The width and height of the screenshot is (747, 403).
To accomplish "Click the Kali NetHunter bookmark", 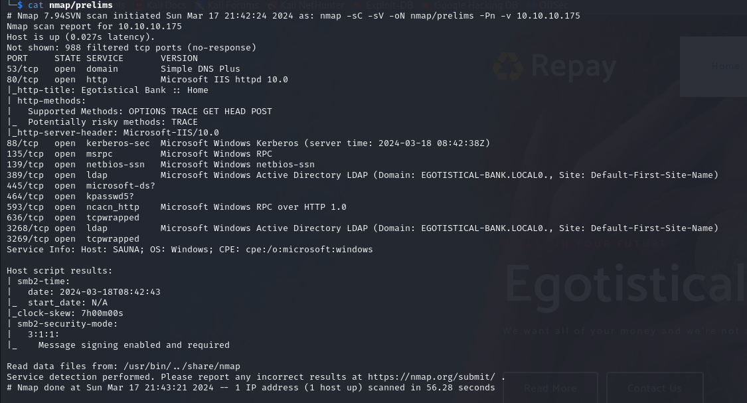I will pyautogui.click(x=306, y=5).
